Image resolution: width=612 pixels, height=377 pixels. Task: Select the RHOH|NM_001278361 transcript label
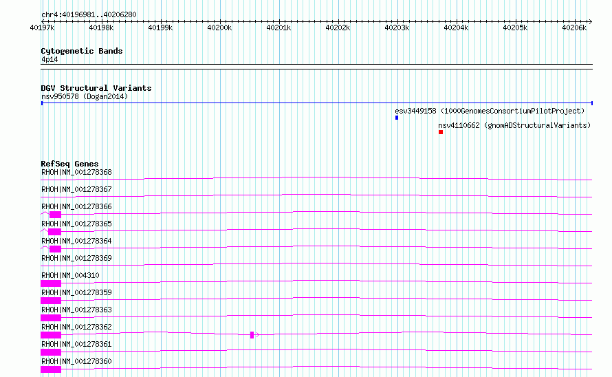(x=76, y=344)
